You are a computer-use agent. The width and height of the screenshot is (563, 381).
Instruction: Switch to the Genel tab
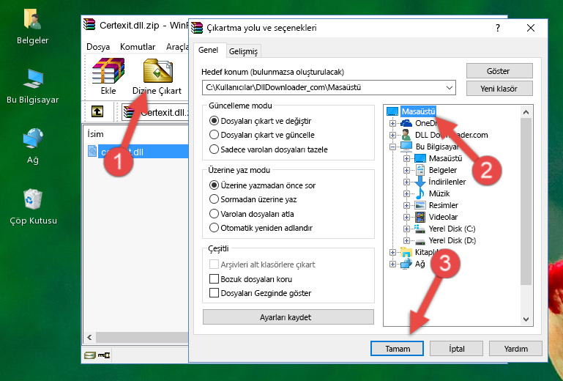pos(208,50)
